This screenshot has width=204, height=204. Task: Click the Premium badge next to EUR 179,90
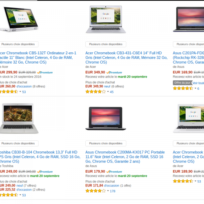(114, 172)
